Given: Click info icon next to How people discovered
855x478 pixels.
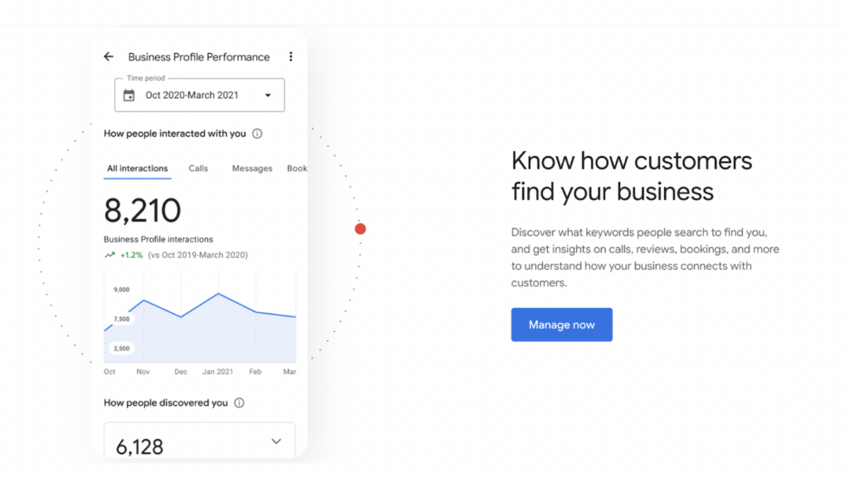Looking at the screenshot, I should coord(239,403).
